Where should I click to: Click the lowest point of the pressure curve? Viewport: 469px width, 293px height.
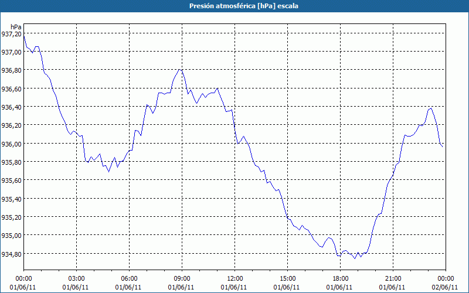pos(355,258)
